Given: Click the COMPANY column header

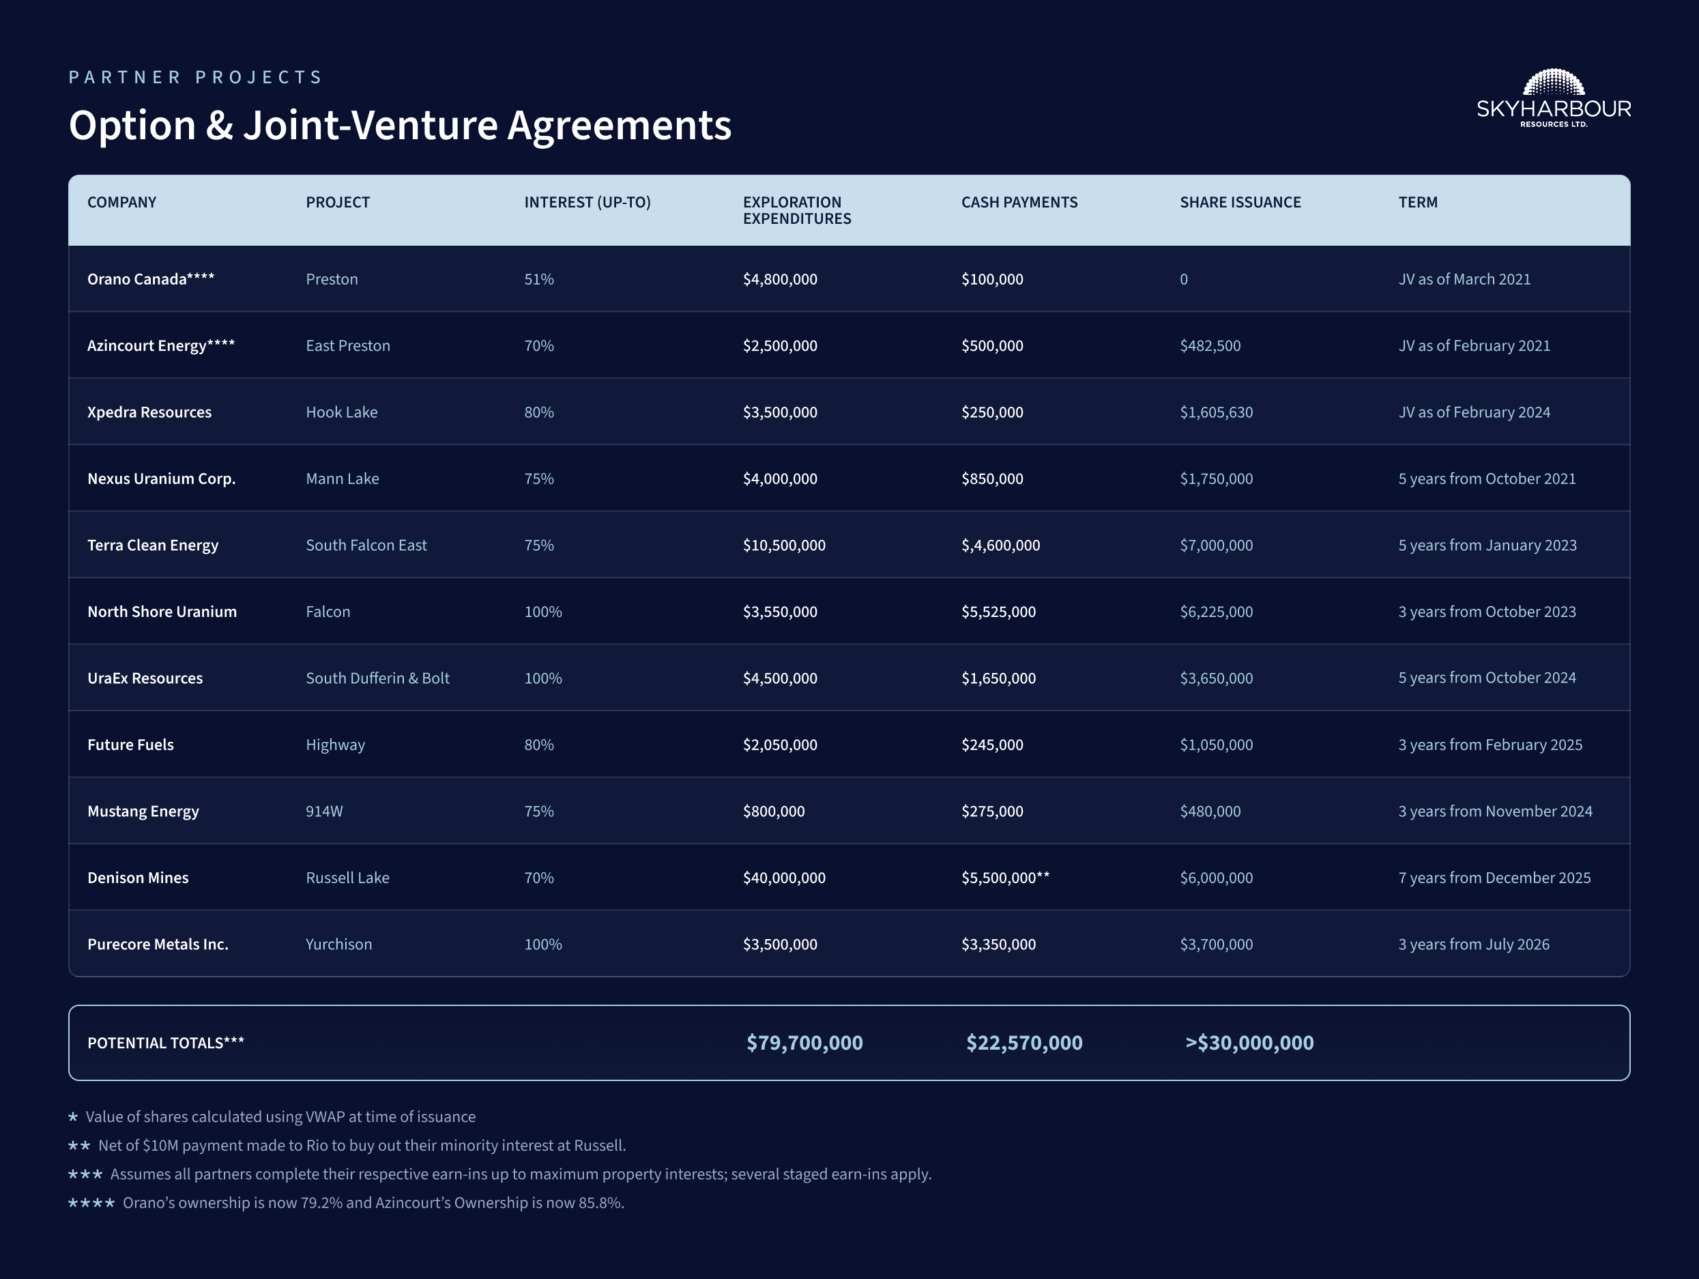Looking at the screenshot, I should pos(121,202).
